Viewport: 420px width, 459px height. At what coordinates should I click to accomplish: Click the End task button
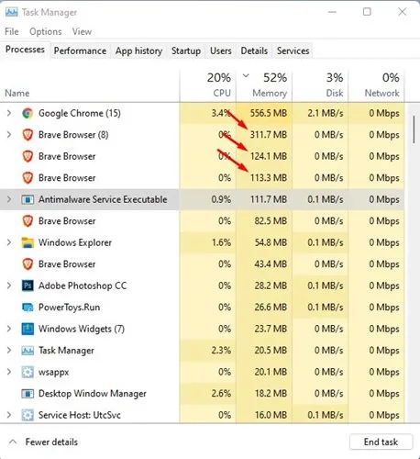click(381, 442)
